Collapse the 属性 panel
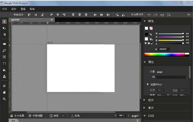The image size is (193, 122). pyautogui.click(x=145, y=62)
